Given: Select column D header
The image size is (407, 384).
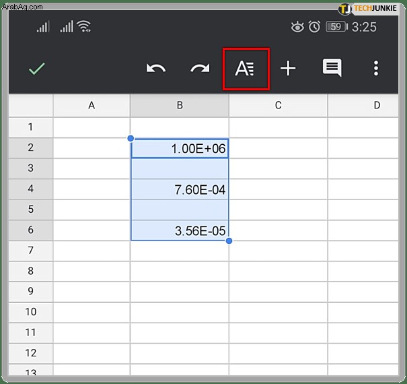Looking at the screenshot, I should click(x=363, y=106).
